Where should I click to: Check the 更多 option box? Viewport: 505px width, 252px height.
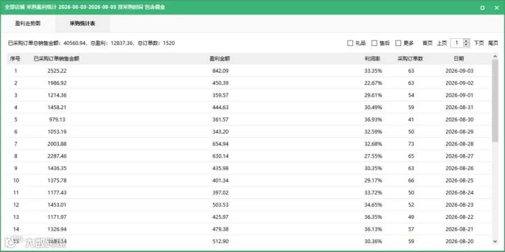tap(398, 43)
